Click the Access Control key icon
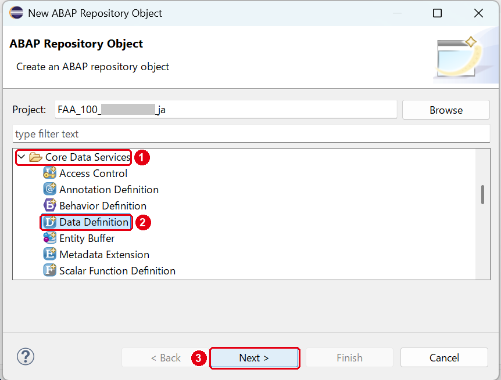Image resolution: width=501 pixels, height=380 pixels. [x=49, y=173]
